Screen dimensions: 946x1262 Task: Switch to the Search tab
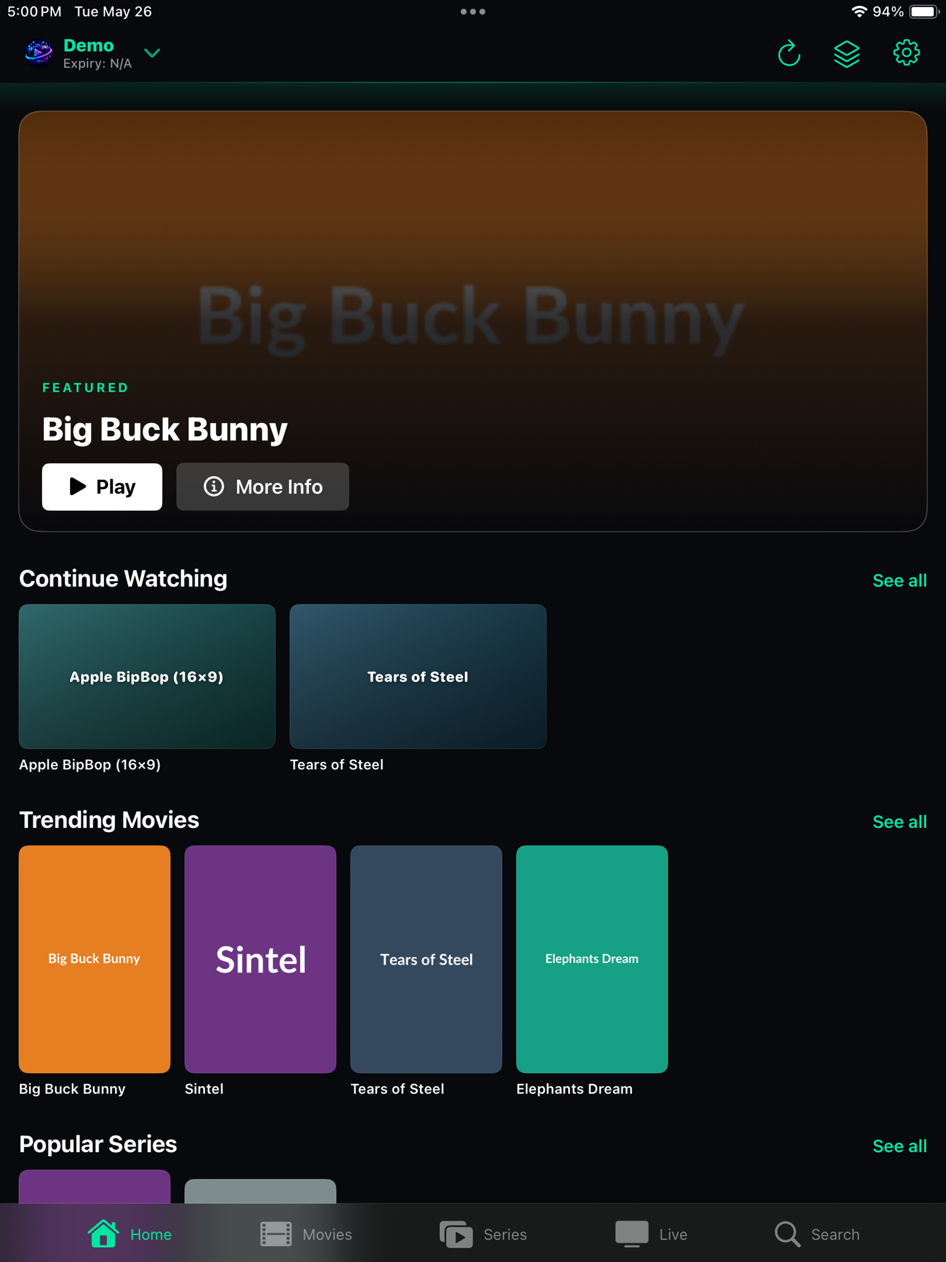click(817, 1234)
